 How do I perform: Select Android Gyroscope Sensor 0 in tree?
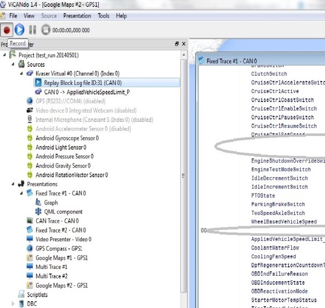(x=67, y=138)
